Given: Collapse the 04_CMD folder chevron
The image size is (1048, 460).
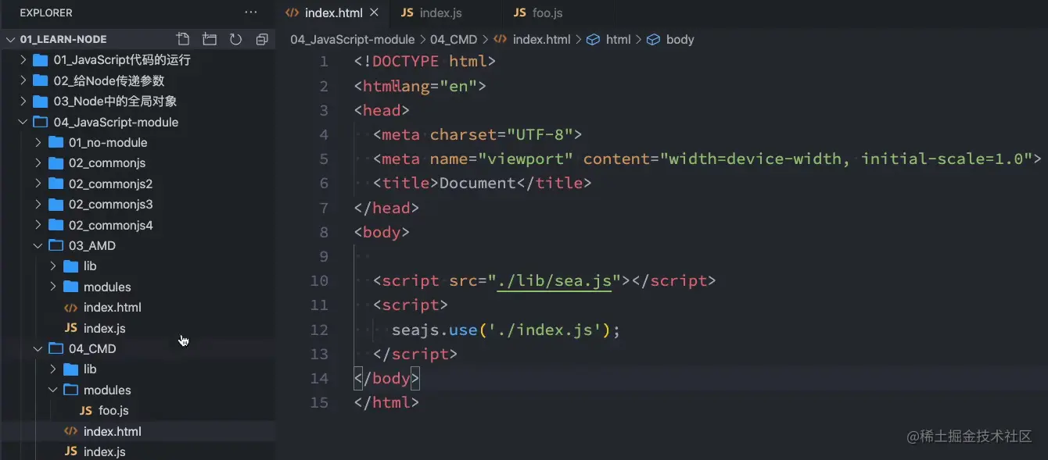Looking at the screenshot, I should [x=38, y=348].
